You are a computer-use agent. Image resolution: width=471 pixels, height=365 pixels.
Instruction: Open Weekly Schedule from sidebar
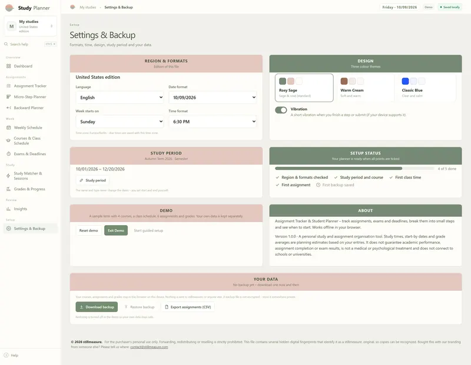30,128
